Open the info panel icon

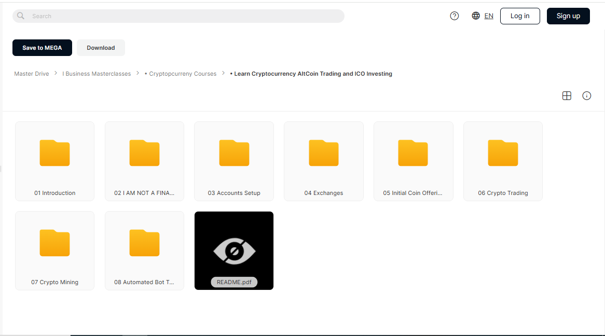point(586,96)
